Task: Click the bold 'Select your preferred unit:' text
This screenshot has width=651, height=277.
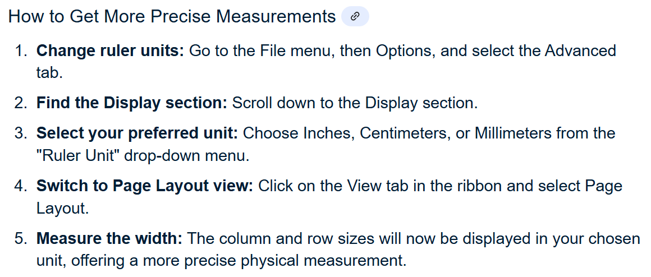Action: (x=137, y=133)
